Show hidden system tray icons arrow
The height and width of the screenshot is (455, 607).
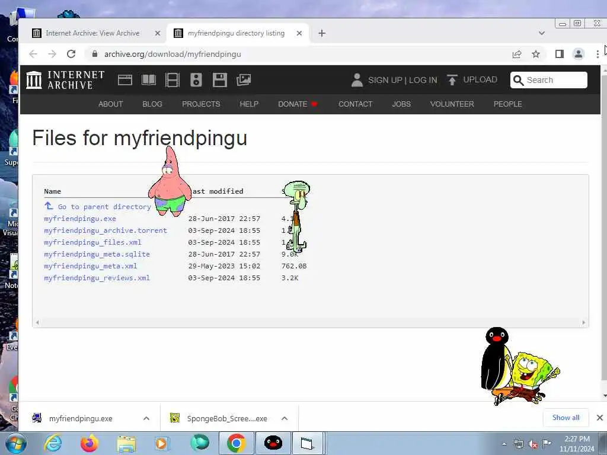504,444
